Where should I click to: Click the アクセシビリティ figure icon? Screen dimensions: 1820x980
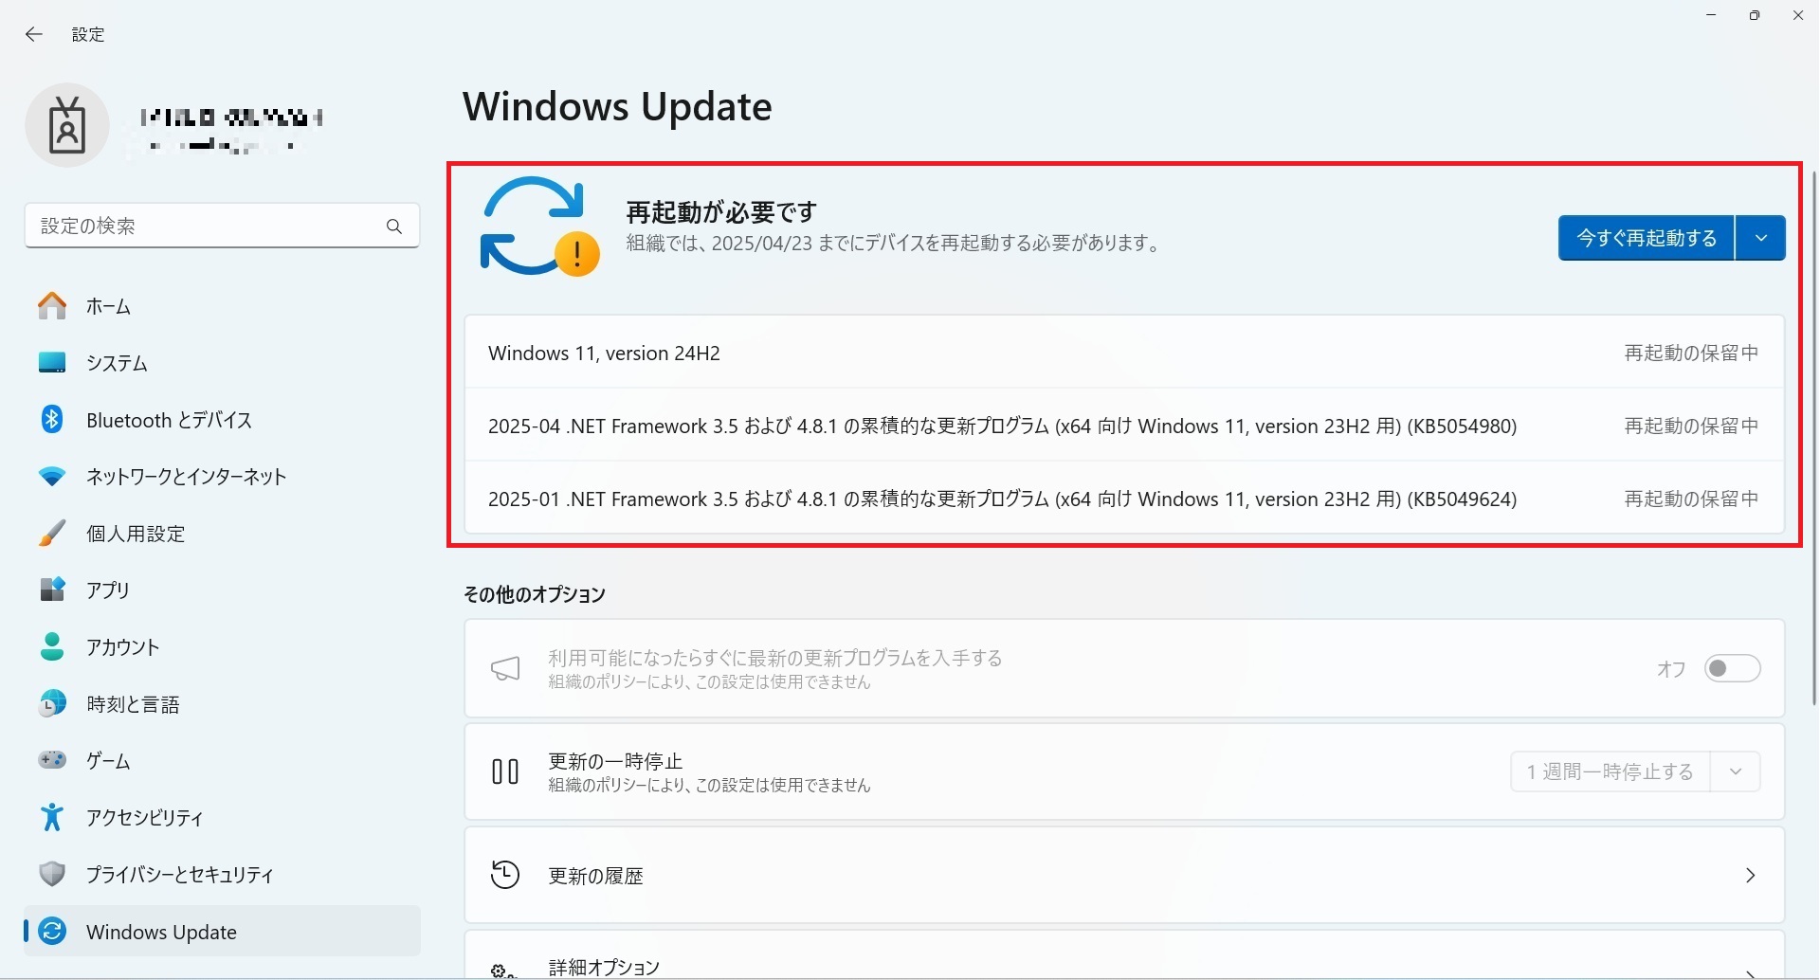point(52,817)
